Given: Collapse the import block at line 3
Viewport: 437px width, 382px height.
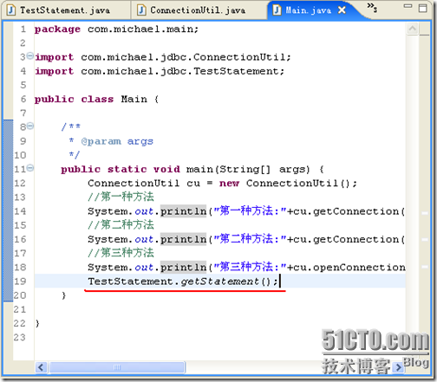Looking at the screenshot, I should coord(30,55).
